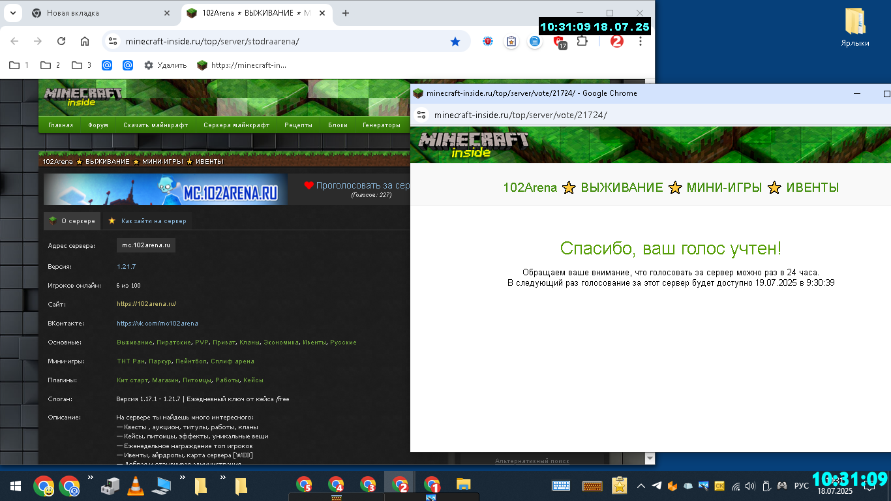
Task: Open the Генераторы menu item
Action: coord(382,125)
